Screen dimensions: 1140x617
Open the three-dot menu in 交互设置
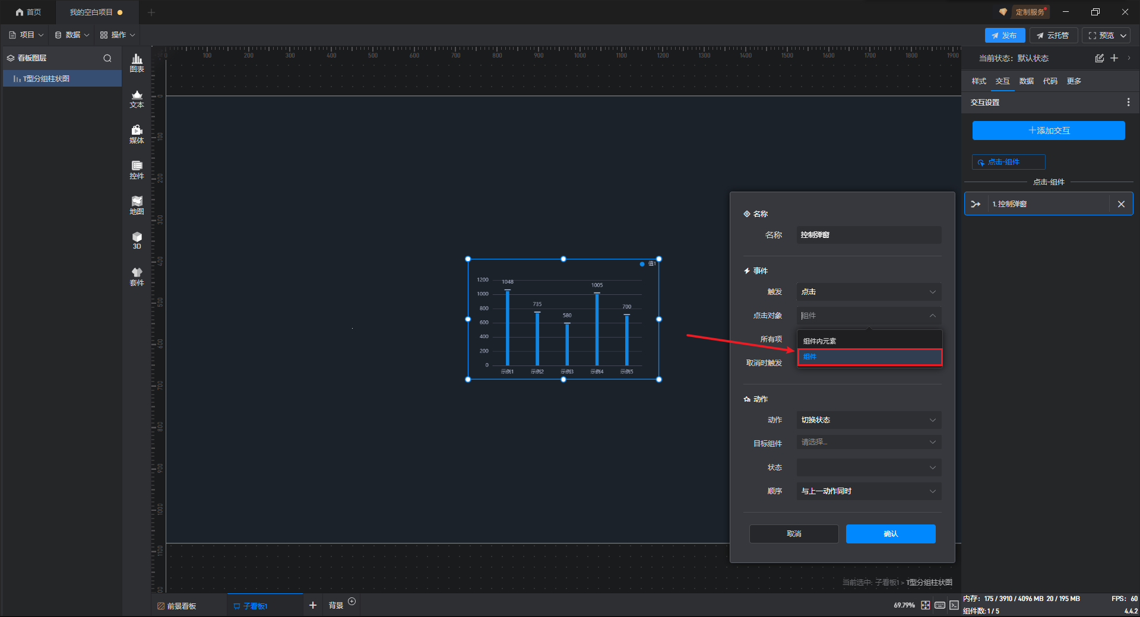[1128, 103]
